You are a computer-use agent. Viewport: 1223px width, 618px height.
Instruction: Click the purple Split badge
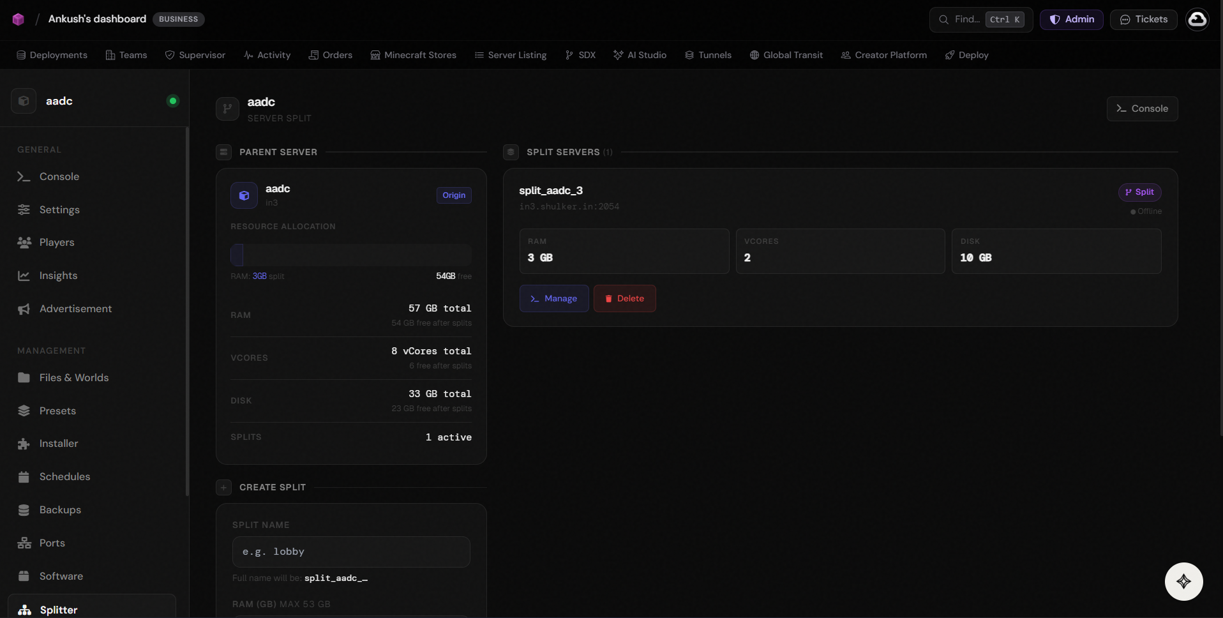click(x=1140, y=192)
